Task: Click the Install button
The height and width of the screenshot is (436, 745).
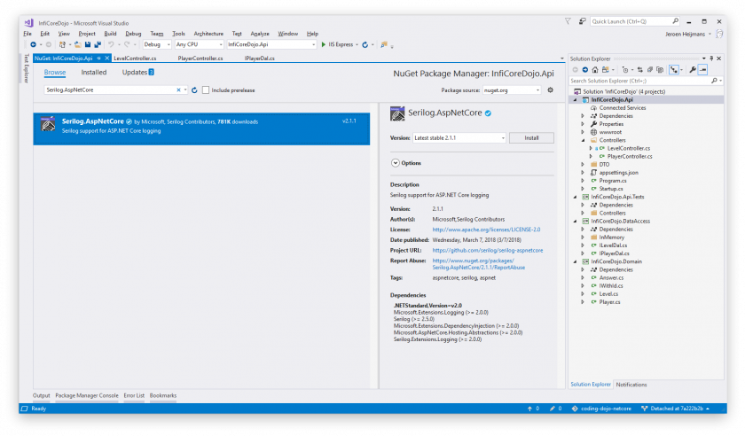Action: (531, 138)
